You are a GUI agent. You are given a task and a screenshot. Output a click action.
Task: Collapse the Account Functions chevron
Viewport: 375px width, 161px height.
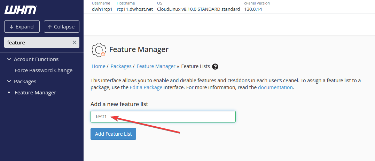(9, 59)
